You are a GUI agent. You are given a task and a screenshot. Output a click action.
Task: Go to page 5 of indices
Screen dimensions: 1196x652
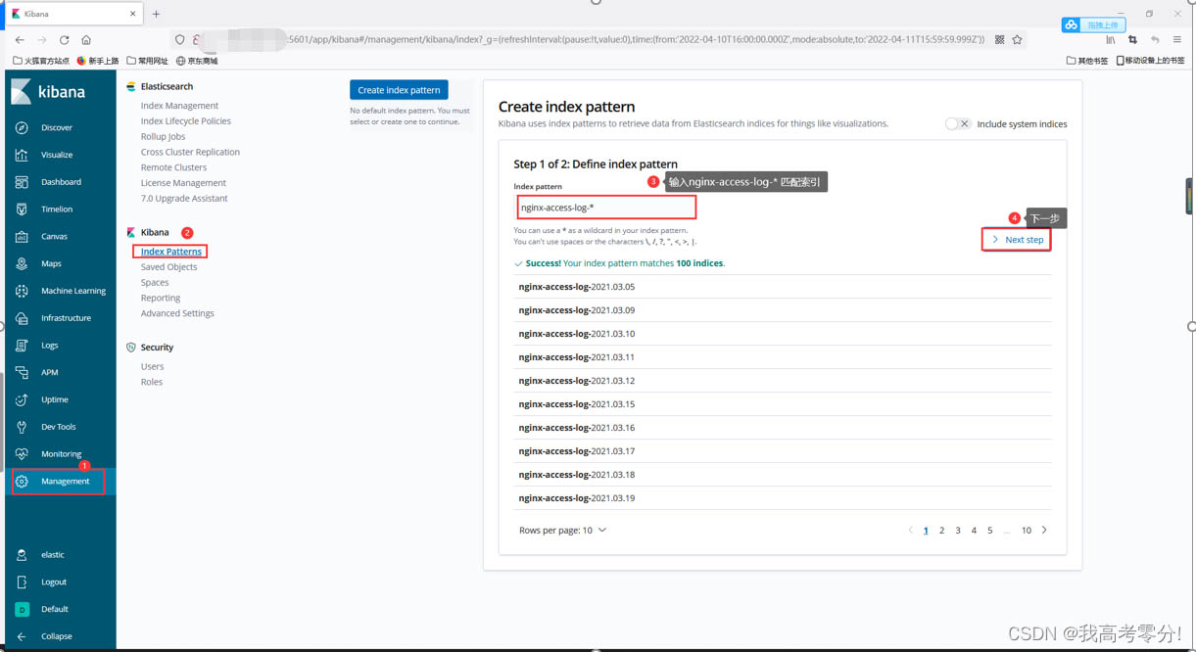tap(990, 531)
